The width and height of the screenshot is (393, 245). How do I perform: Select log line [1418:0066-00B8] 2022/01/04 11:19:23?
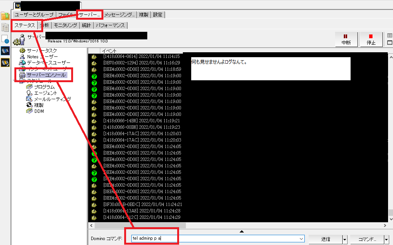click(x=142, y=127)
